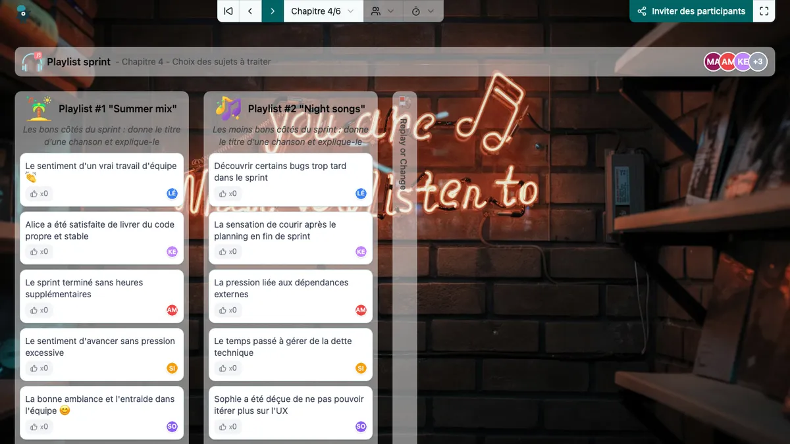This screenshot has height=444, width=790.
Task: Click the Night songs music note icon
Action: tap(228, 109)
